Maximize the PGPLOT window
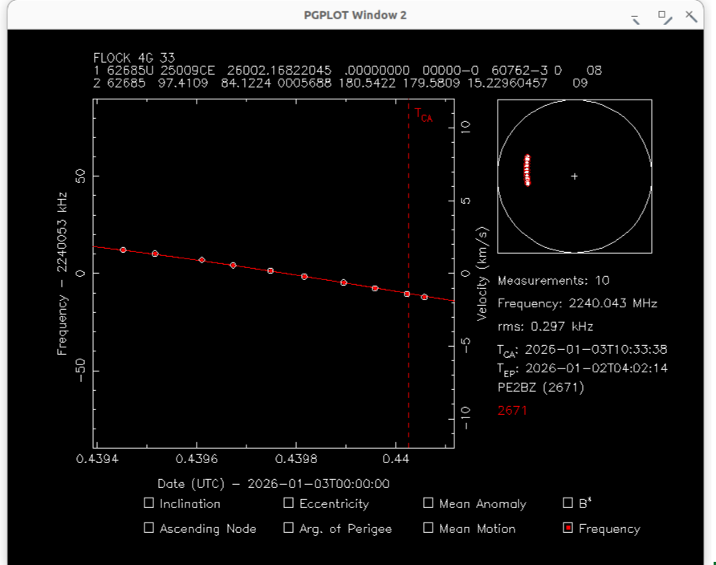716x565 pixels. point(664,15)
